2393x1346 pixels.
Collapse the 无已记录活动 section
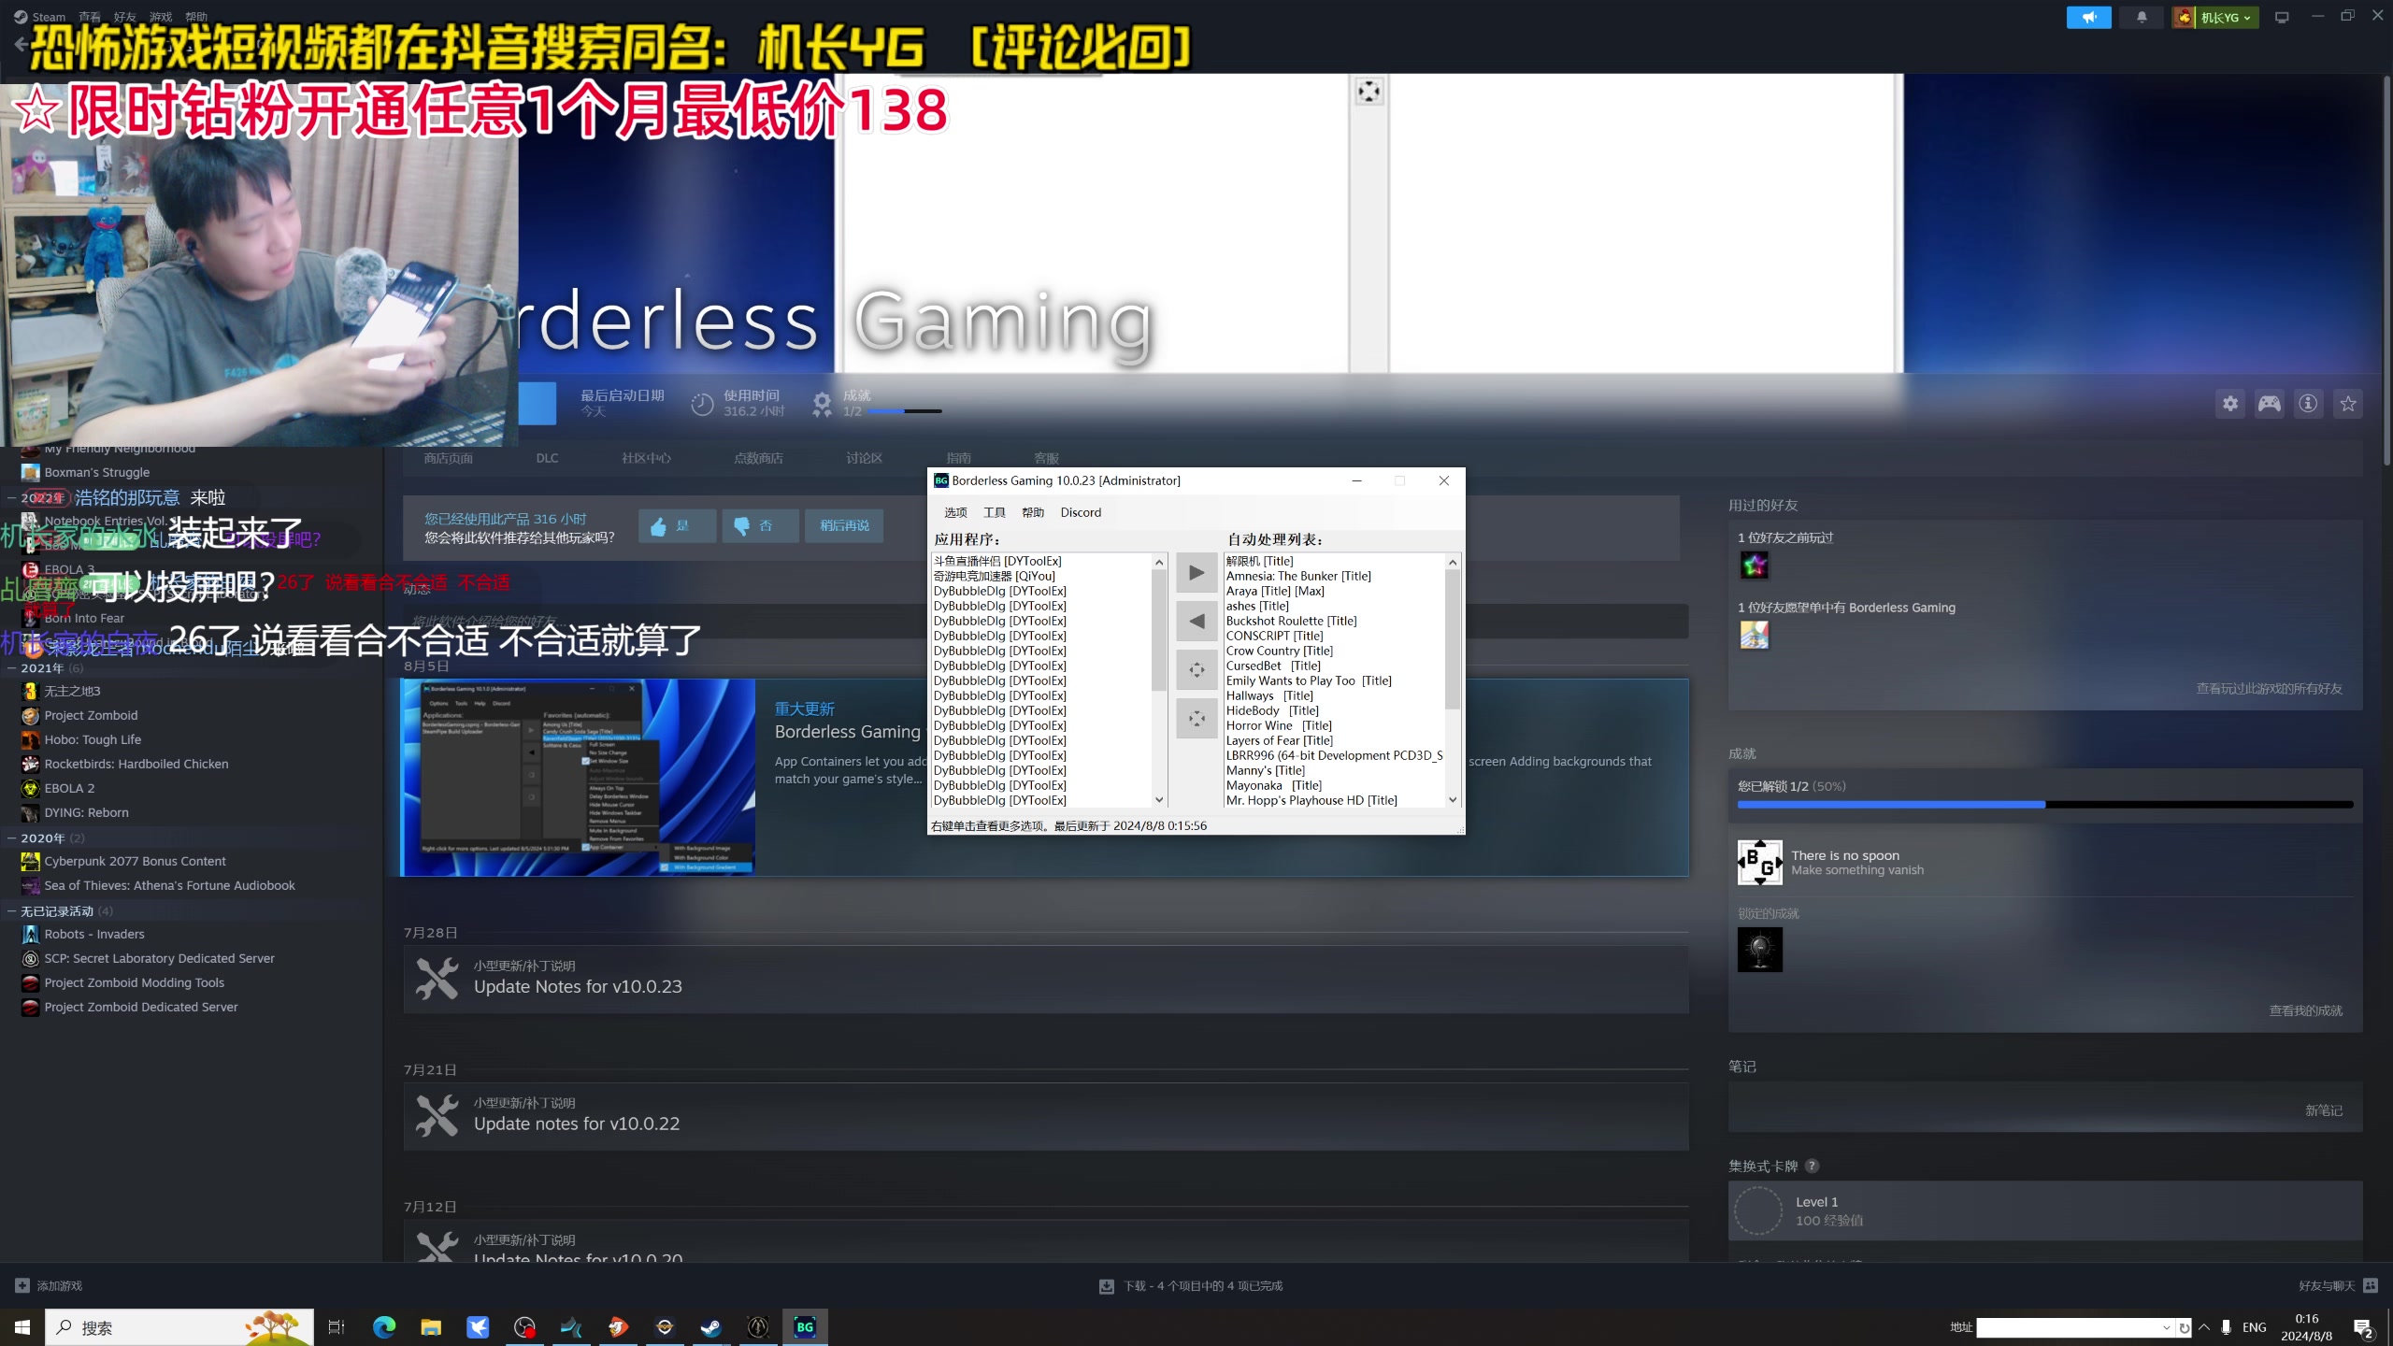(13, 910)
